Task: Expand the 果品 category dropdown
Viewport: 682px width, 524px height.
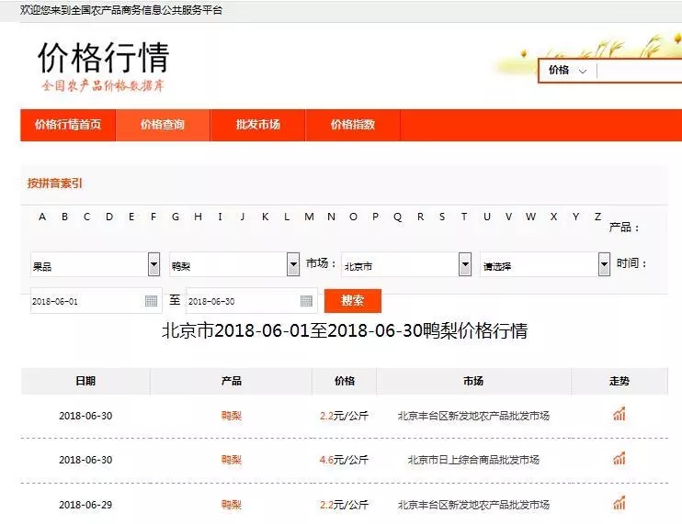Action: pos(153,265)
